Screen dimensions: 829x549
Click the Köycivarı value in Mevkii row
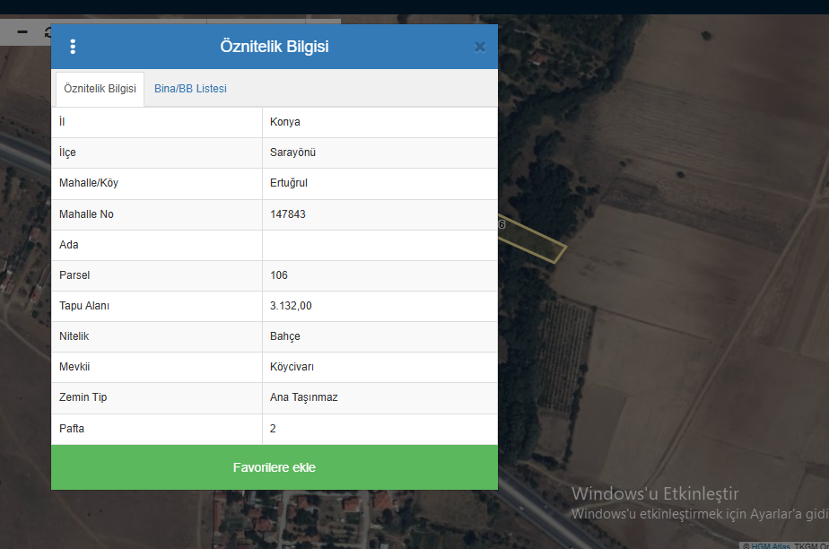pos(292,367)
